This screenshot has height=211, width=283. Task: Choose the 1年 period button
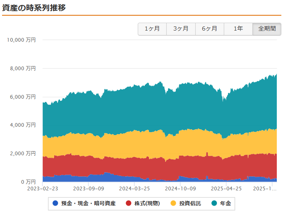click(x=238, y=29)
